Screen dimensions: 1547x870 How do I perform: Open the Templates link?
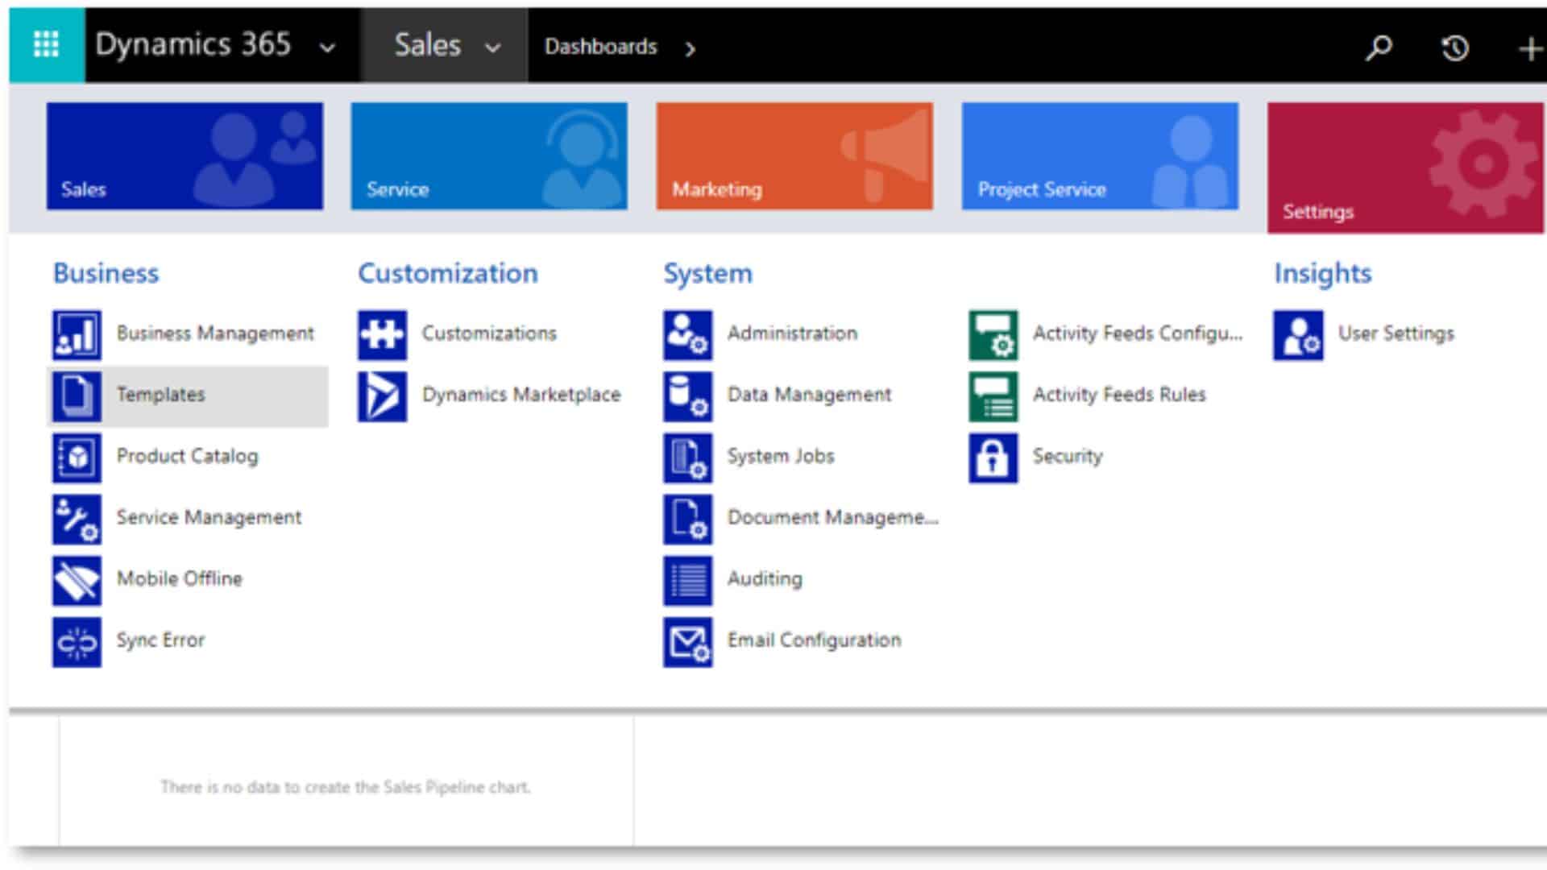[160, 395]
